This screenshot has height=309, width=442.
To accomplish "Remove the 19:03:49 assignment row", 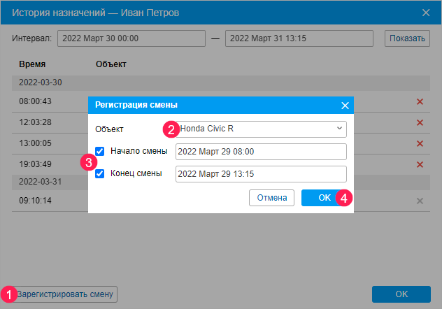I will (420, 165).
